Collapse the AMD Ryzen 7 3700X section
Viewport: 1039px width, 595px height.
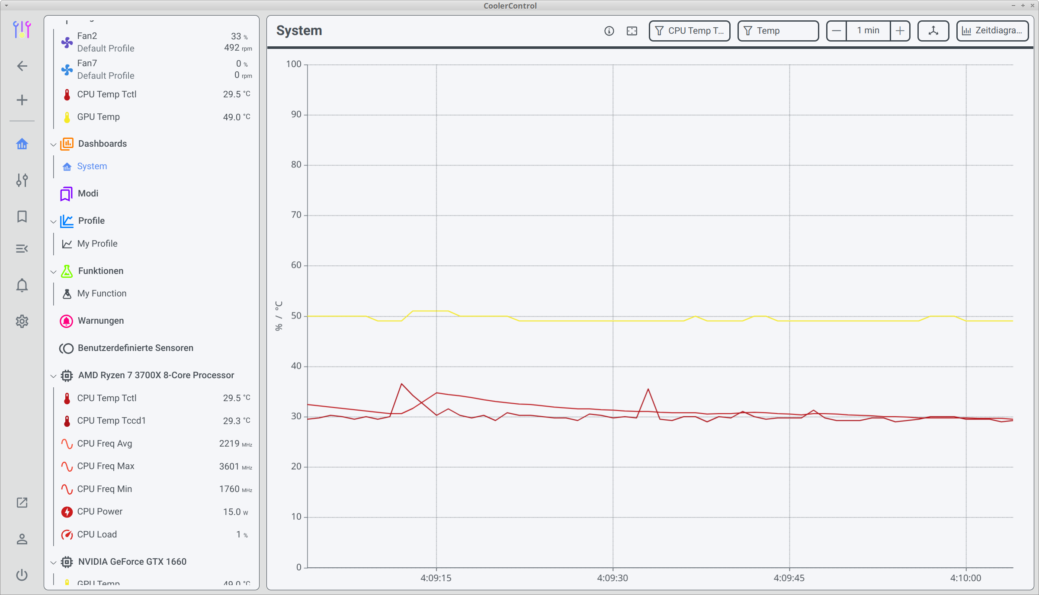53,376
